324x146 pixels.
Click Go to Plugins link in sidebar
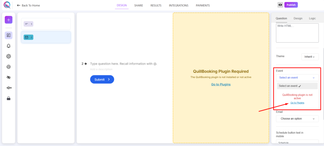[297, 103]
